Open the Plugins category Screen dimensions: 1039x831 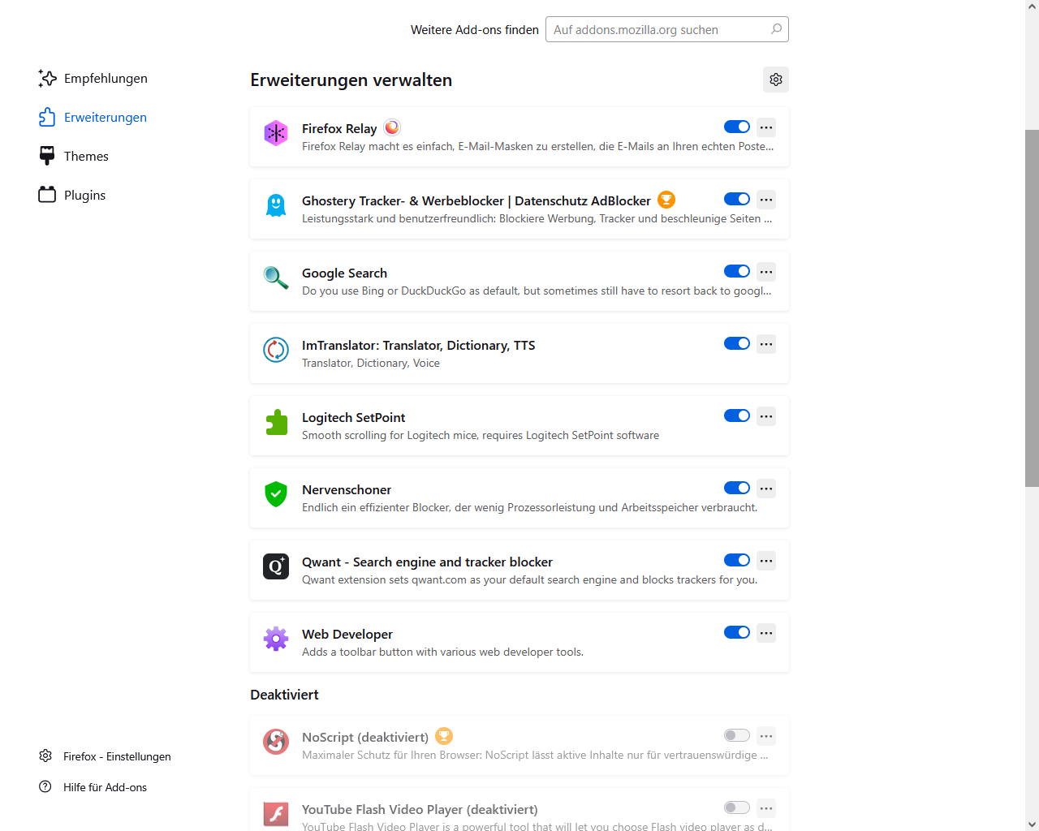(x=84, y=196)
